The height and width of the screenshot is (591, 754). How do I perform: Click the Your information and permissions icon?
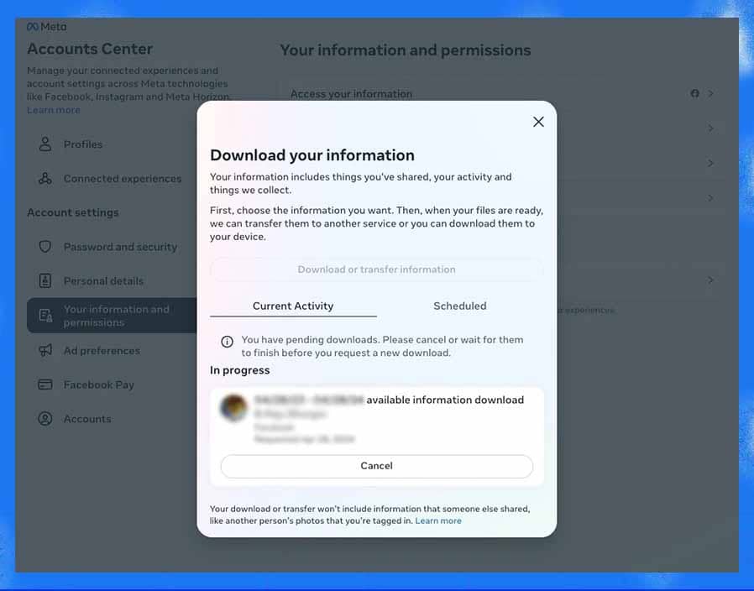[x=45, y=316]
